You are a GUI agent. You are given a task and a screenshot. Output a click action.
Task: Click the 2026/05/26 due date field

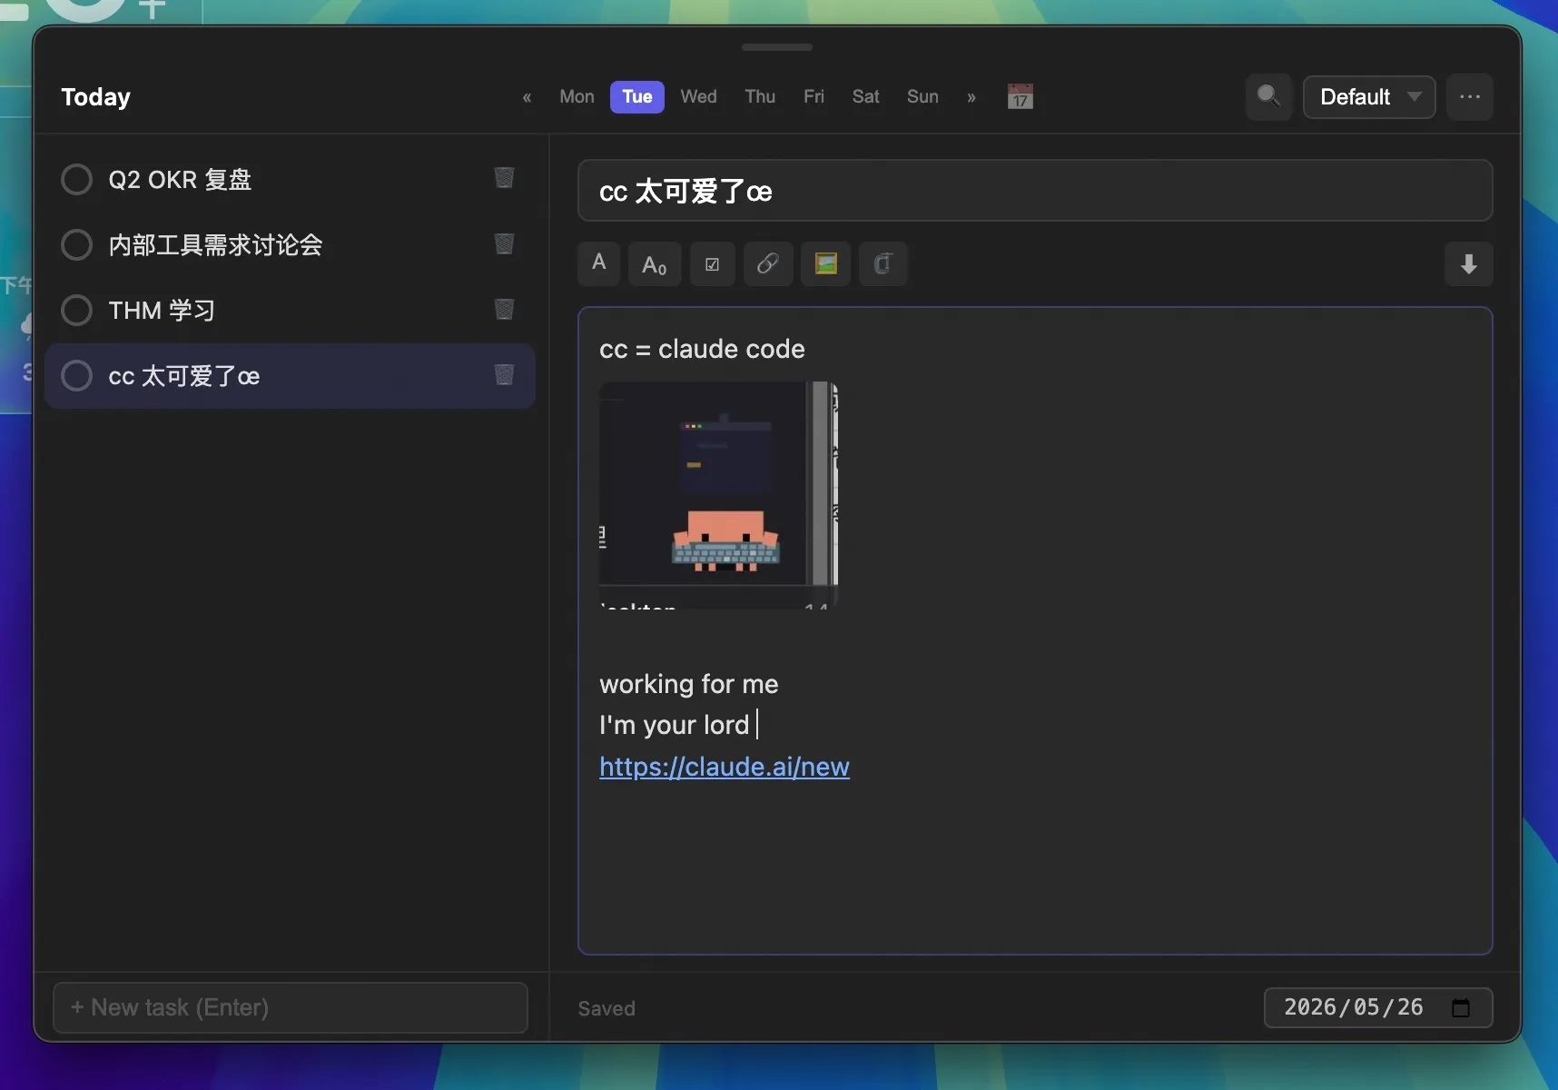pyautogui.click(x=1378, y=1007)
